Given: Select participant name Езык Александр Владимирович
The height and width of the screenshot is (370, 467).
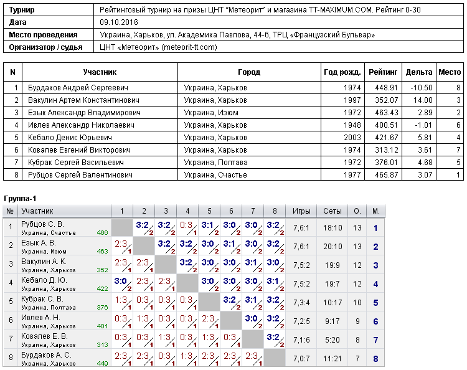Looking at the screenshot, I should 84,113.
